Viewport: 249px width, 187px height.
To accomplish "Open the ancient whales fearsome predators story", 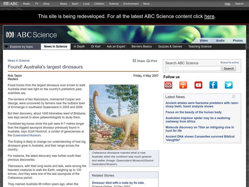I will click(202, 105).
